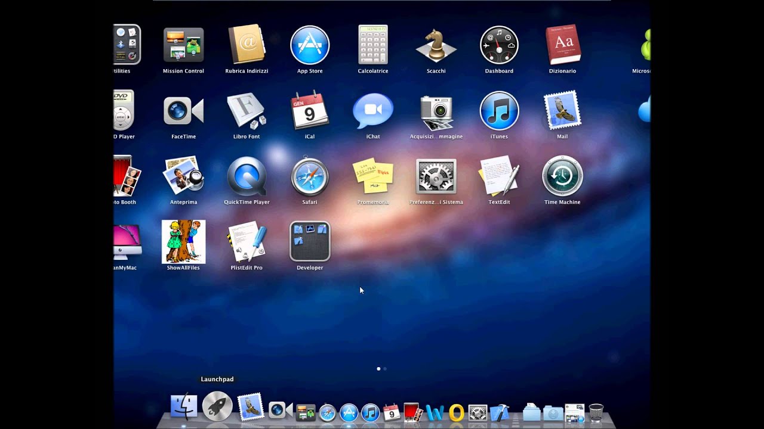Click Mission Control in the Dock
This screenshot has height=429, width=764.
point(306,412)
